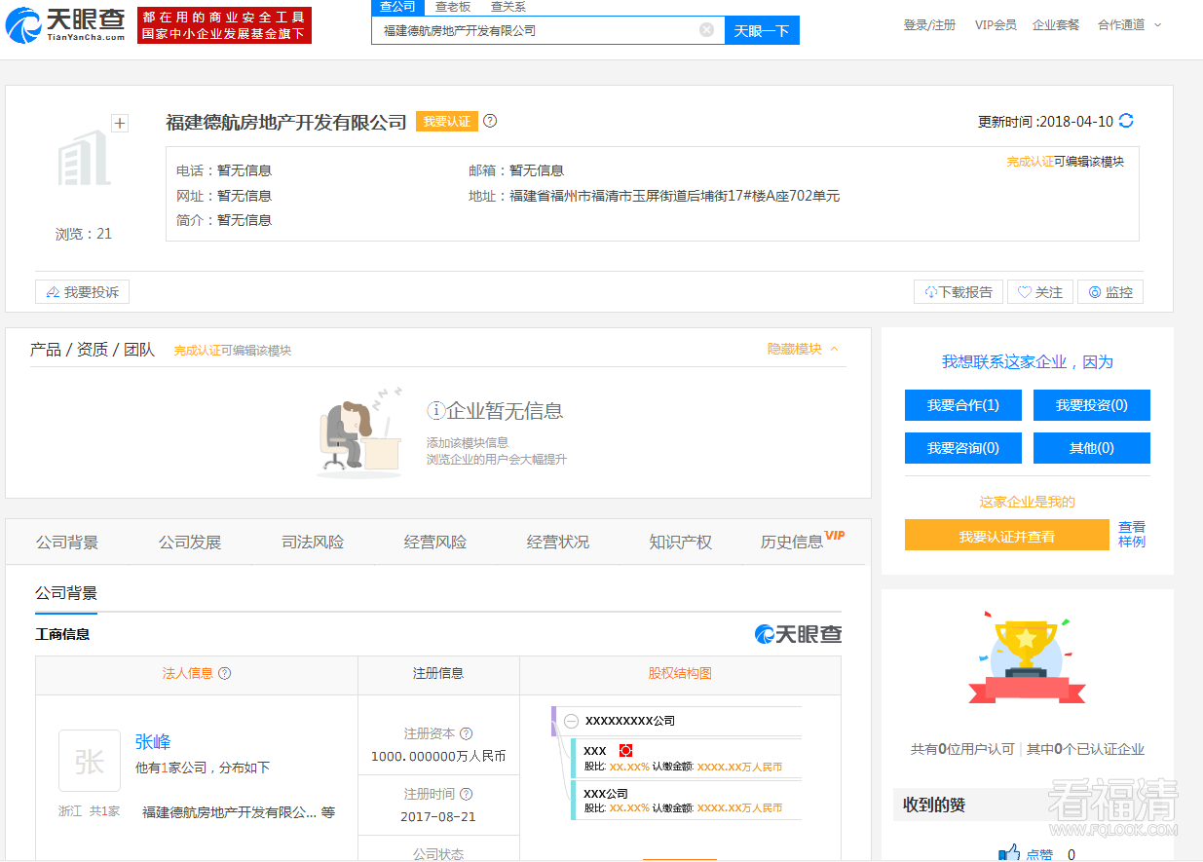Open the 知识产权 tab
Image resolution: width=1203 pixels, height=862 pixels.
680,543
